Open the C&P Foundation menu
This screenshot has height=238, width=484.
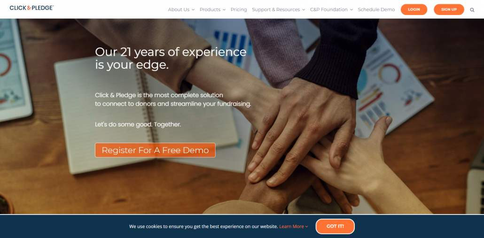pyautogui.click(x=329, y=9)
